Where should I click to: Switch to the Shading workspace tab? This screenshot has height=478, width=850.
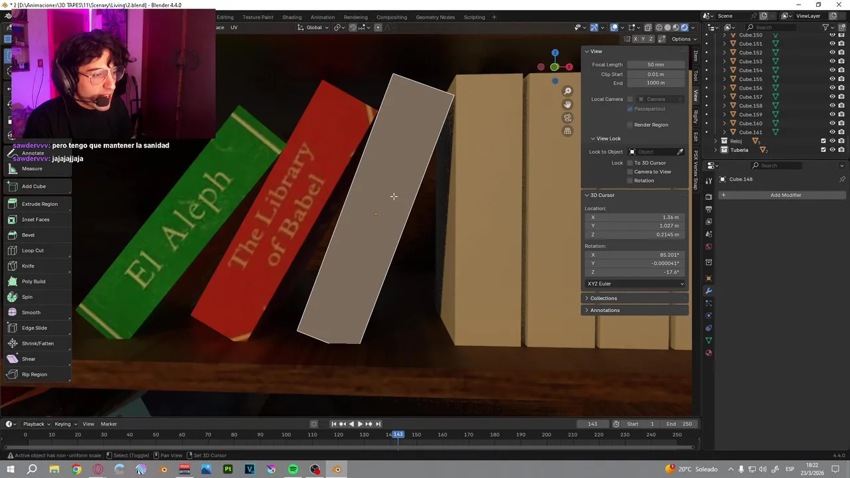[x=292, y=17]
